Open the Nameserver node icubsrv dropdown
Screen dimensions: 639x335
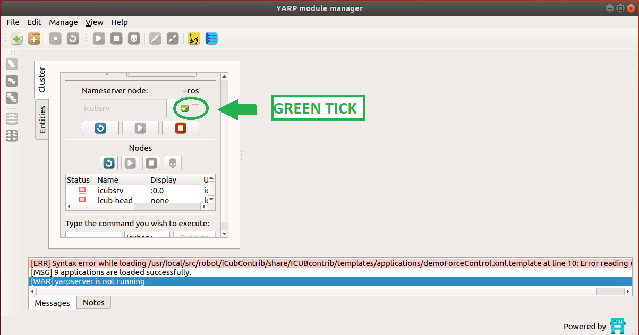(125, 108)
